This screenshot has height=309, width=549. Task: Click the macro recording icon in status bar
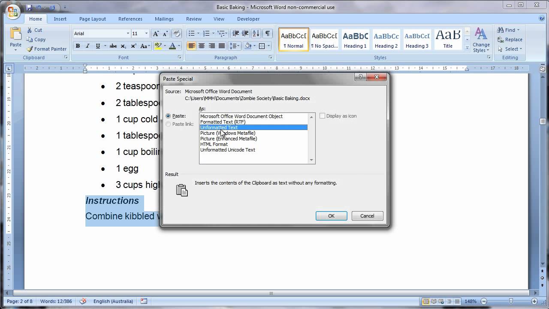(144, 301)
